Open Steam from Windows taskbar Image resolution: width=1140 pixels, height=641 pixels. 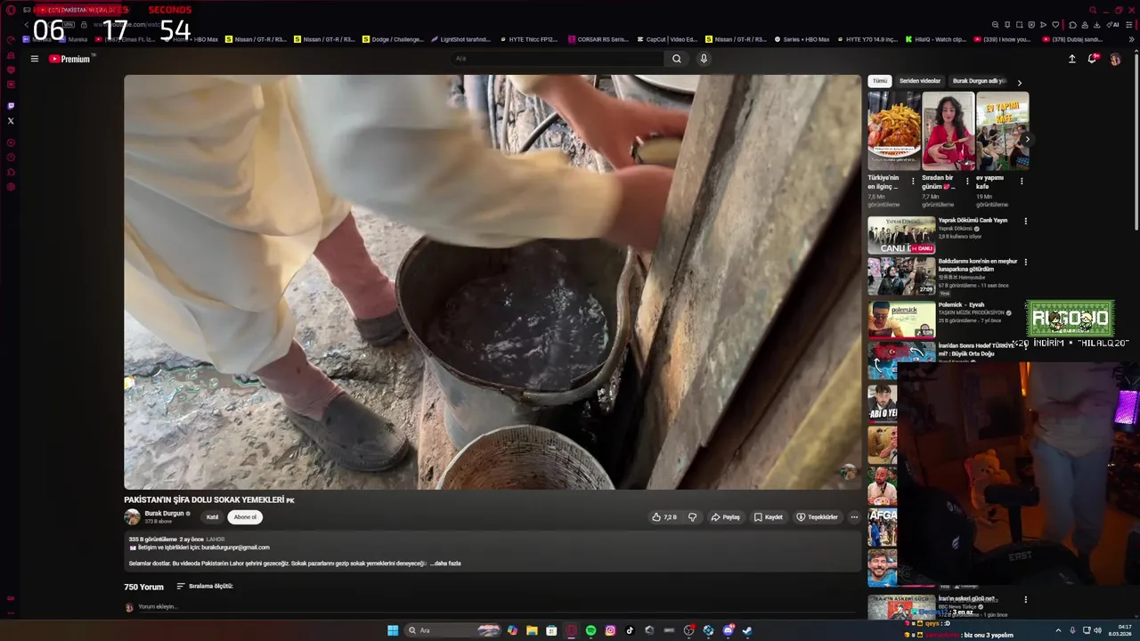point(747,630)
